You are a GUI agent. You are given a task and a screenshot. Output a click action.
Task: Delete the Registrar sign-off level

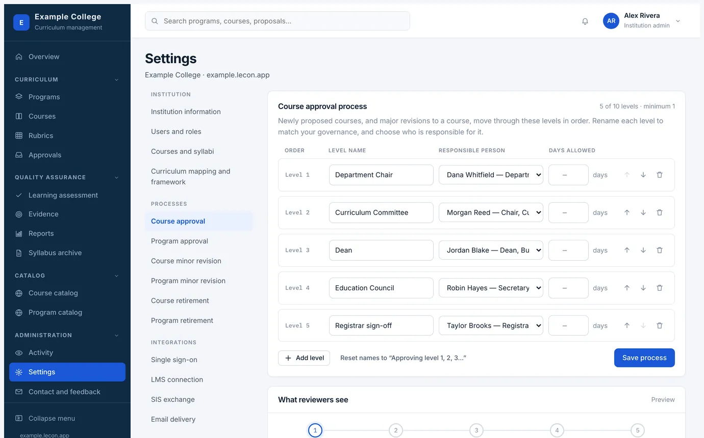point(660,325)
